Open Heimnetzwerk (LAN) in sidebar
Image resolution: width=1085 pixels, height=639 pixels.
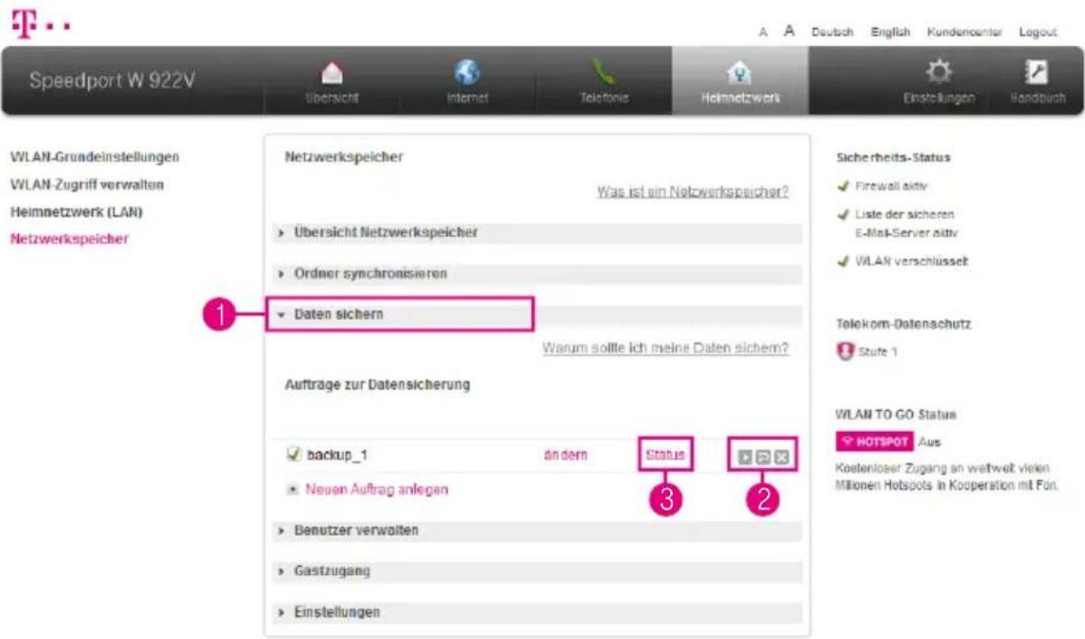(x=76, y=212)
